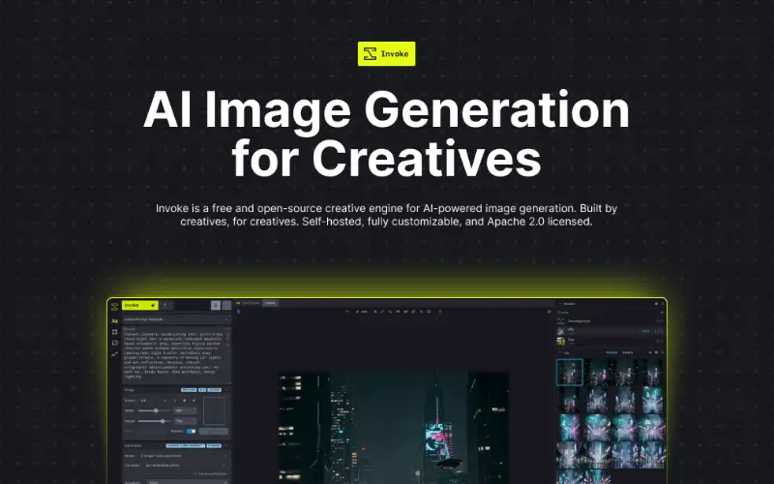Image resolution: width=774 pixels, height=484 pixels.
Task: Click the yellow Invoke generate button in the app
Action: point(140,305)
